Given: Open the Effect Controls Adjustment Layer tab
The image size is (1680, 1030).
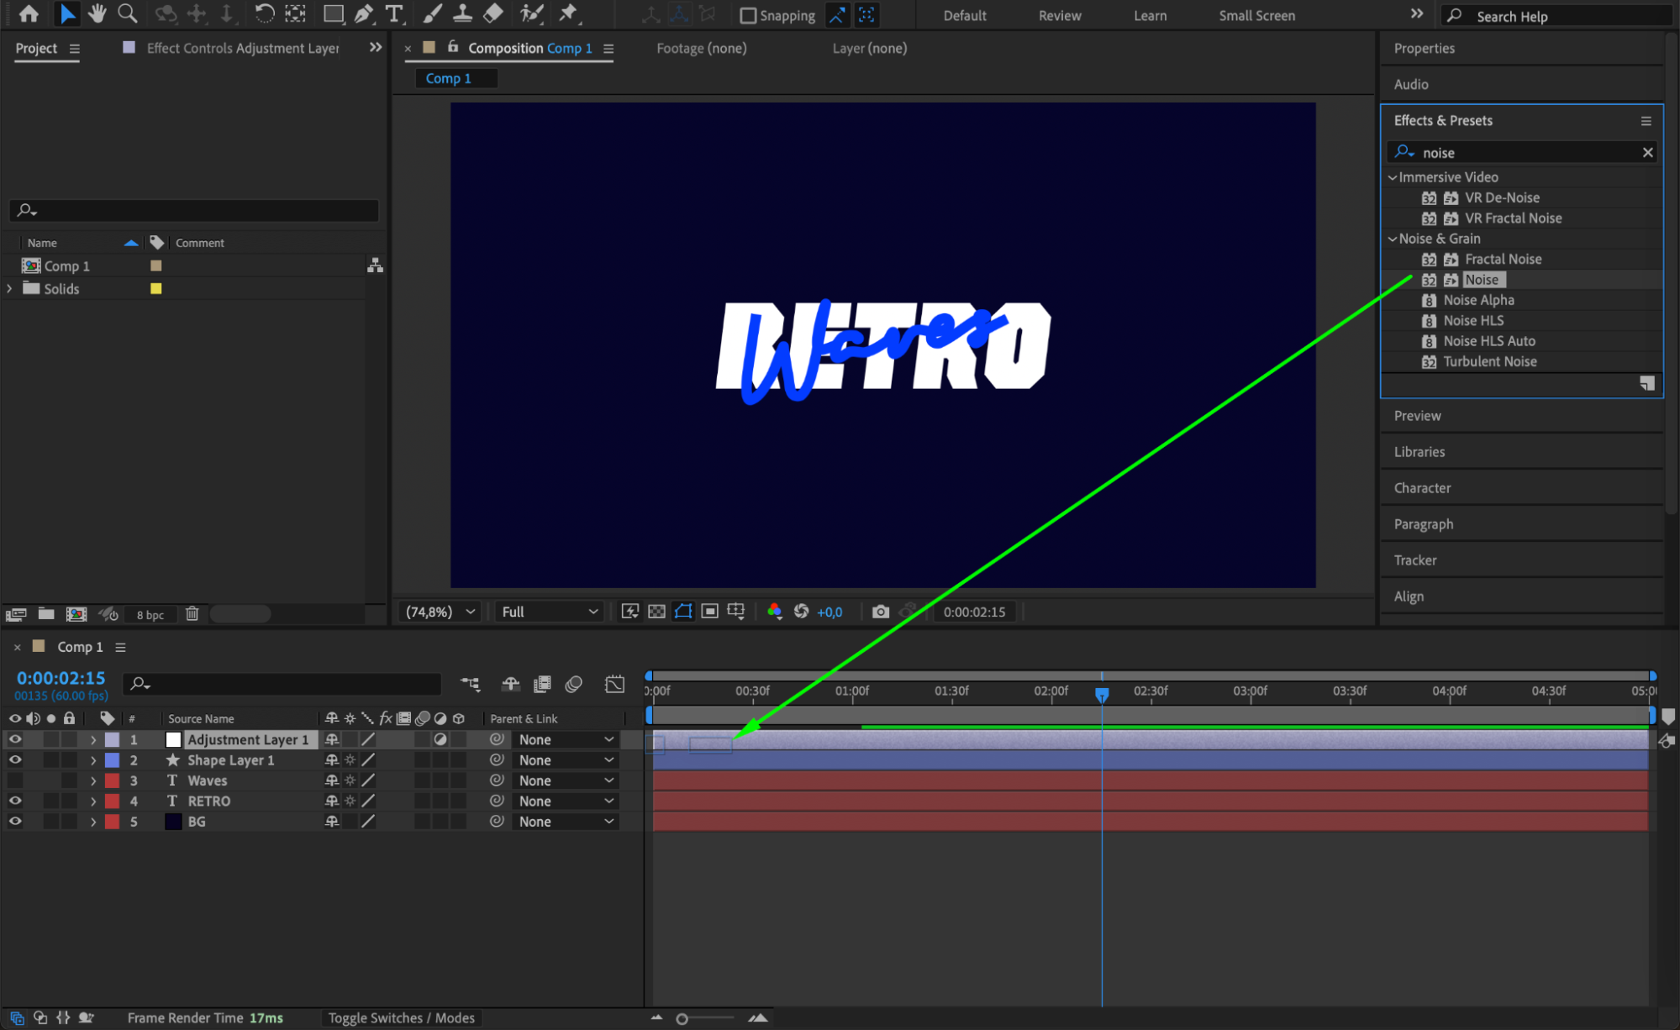Looking at the screenshot, I should (x=242, y=48).
